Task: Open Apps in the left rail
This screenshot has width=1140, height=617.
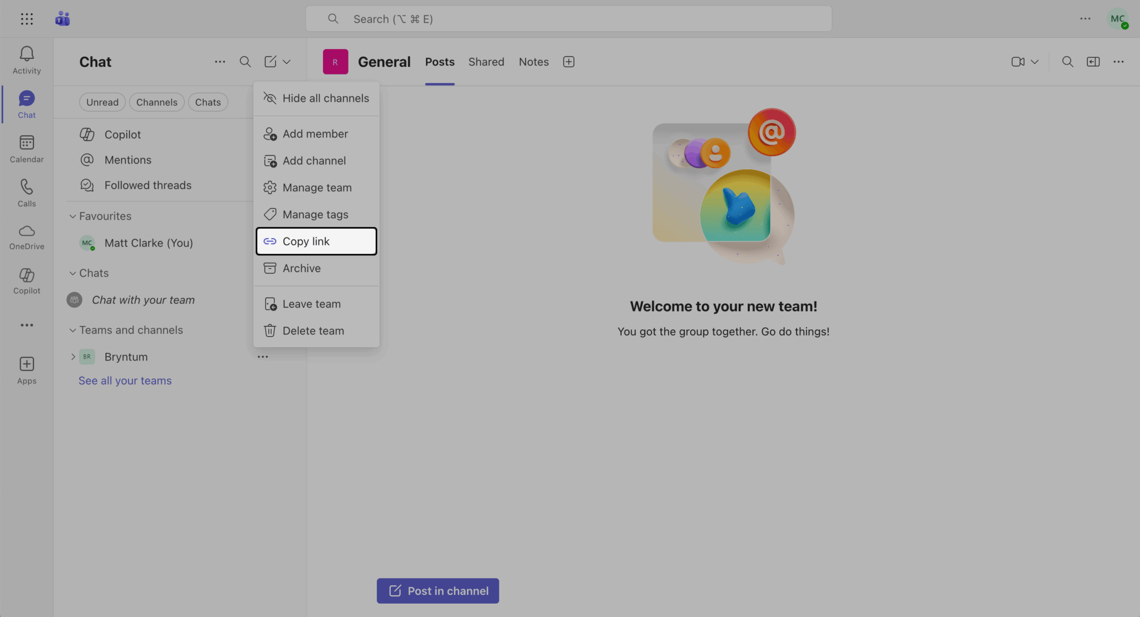Action: (27, 370)
